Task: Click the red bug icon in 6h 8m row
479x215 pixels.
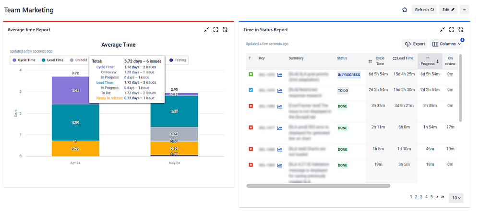Action: click(251, 127)
